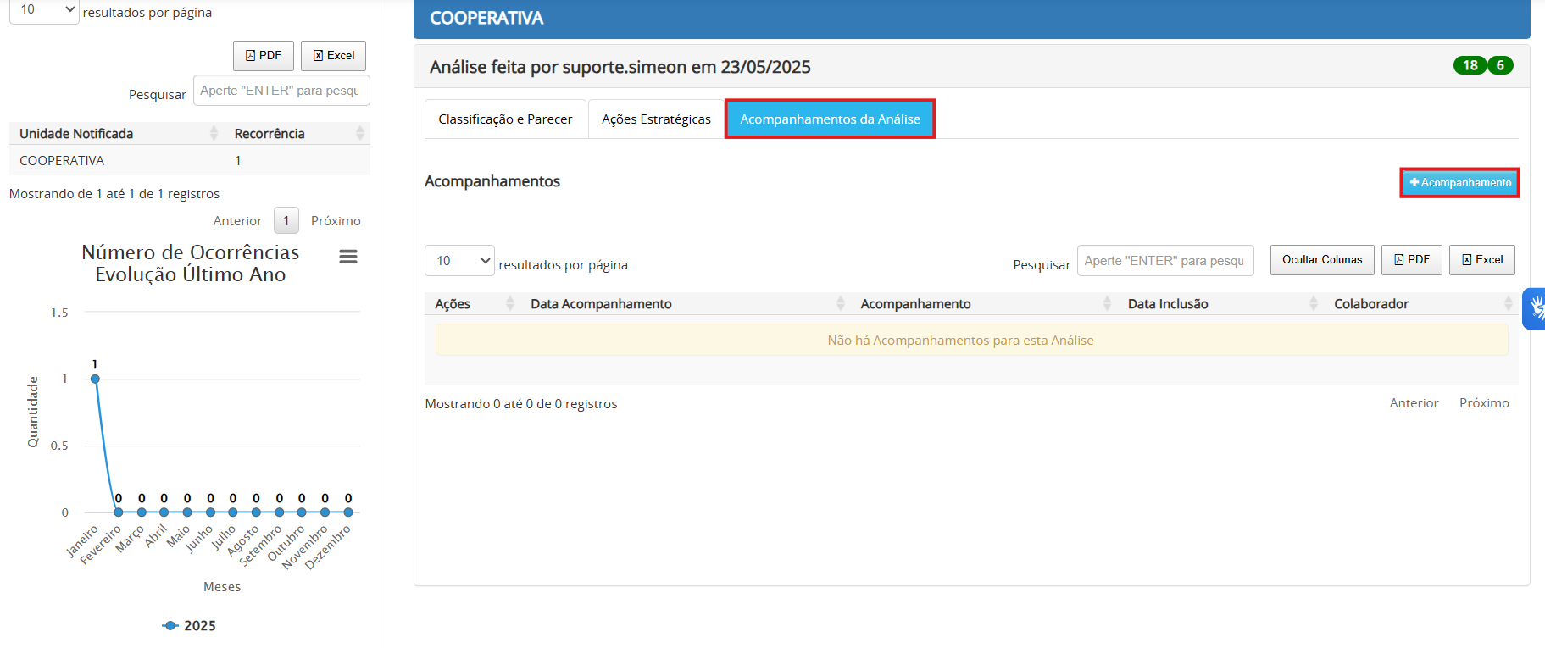This screenshot has height=648, width=1545.
Task: Click the January data point on chart
Action: click(95, 379)
